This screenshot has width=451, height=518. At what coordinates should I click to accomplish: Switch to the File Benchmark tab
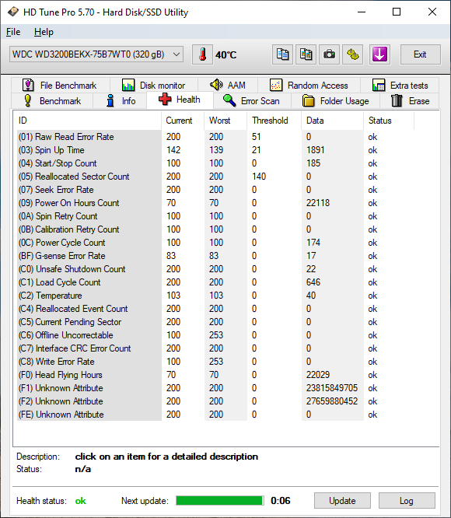tap(61, 86)
